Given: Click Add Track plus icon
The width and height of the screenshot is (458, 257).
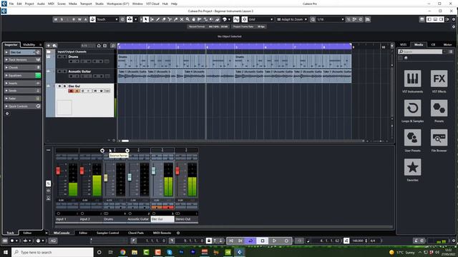Looking at the screenshot, I should click(x=49, y=46).
